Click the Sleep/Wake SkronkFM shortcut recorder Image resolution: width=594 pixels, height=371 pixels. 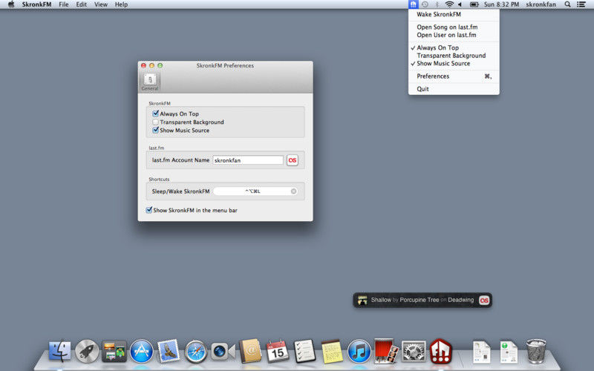click(255, 191)
